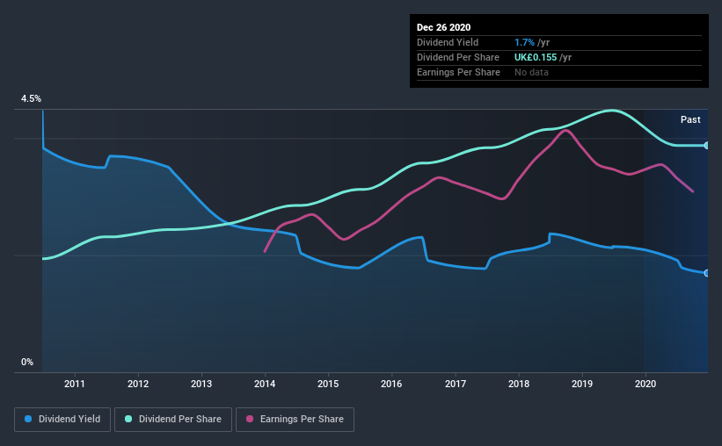Click the 2011 x-axis label
Viewport: 722px width, 446px height.
click(x=75, y=384)
